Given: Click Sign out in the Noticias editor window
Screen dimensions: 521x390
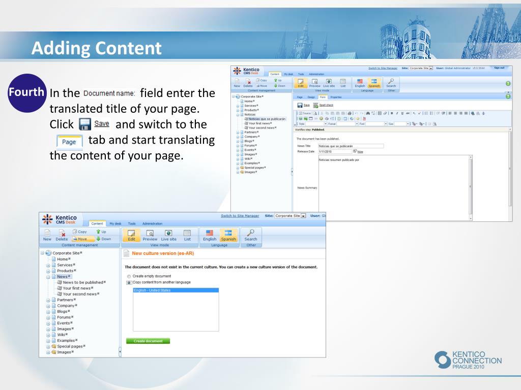Looking at the screenshot, I should point(499,68).
